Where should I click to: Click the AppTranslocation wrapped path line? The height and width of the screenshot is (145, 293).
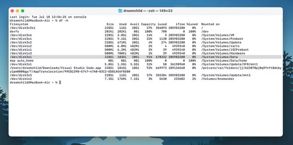[70, 72]
